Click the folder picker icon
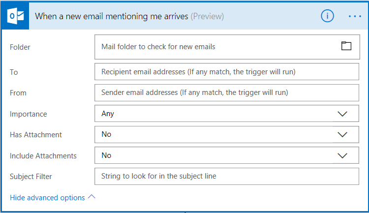The height and width of the screenshot is (213, 369). pyautogui.click(x=346, y=46)
